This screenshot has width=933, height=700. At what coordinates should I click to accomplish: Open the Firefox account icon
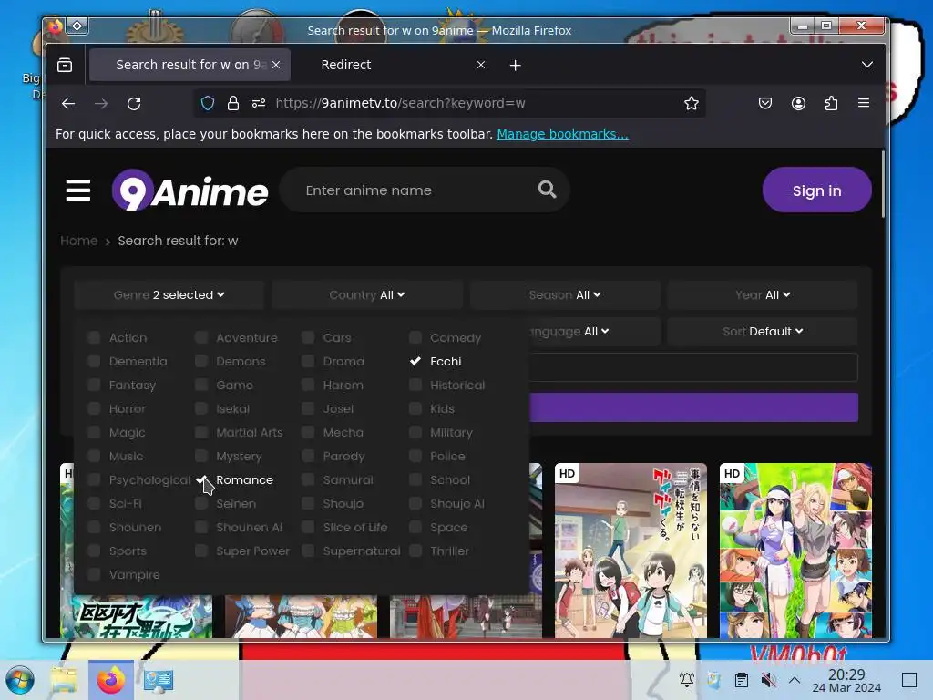click(x=798, y=104)
